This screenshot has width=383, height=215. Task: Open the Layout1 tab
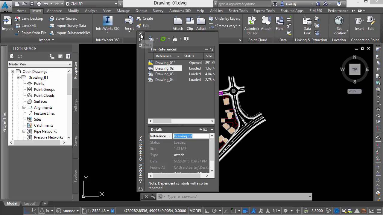coord(30,203)
